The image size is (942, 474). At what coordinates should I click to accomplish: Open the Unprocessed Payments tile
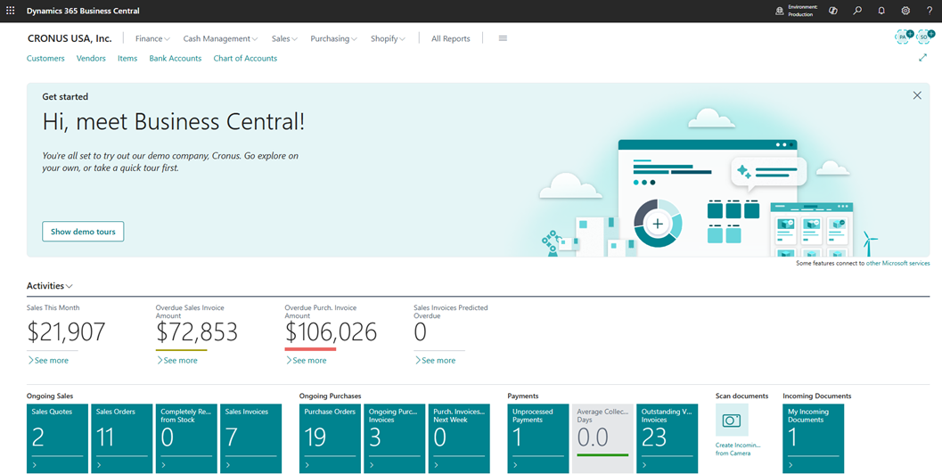538,438
